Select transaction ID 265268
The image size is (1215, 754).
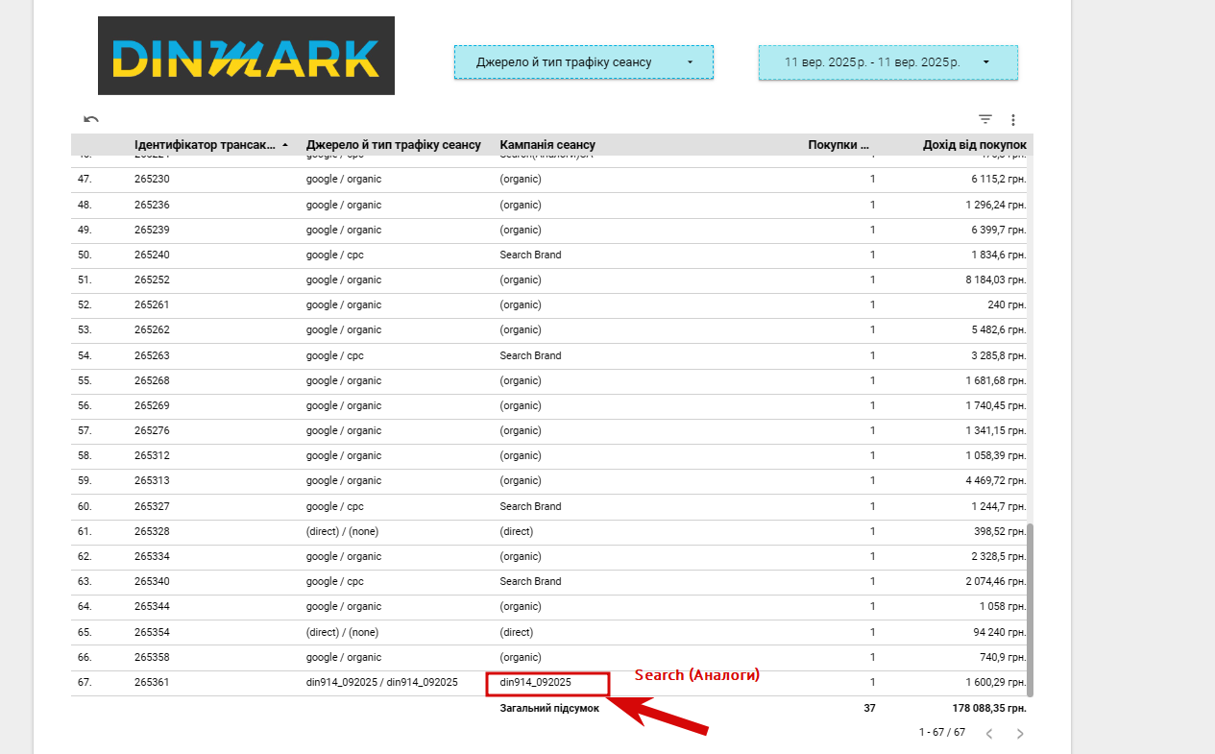click(152, 380)
